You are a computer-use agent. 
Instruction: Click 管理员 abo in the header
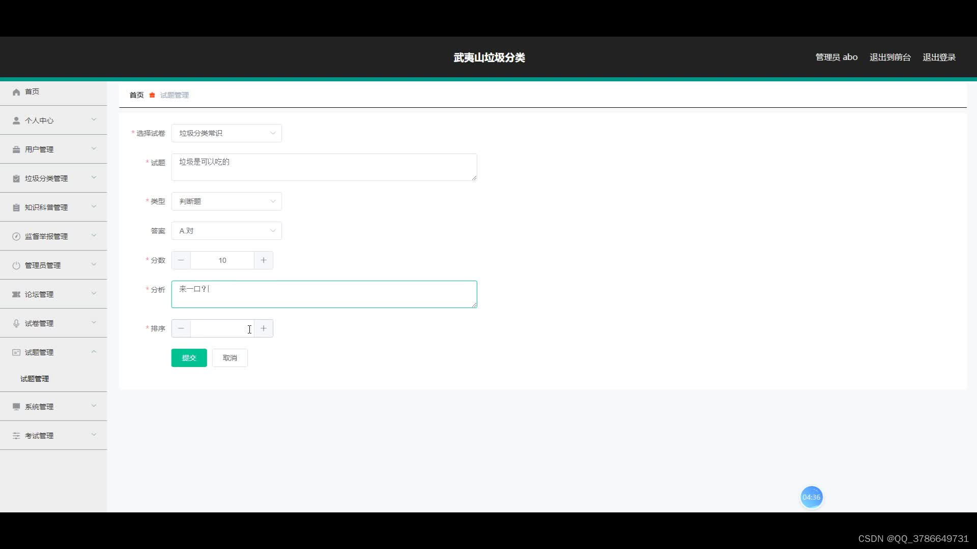click(x=837, y=57)
